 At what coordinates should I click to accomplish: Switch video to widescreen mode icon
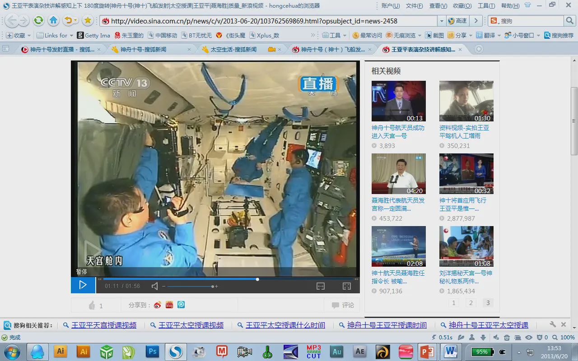320,286
